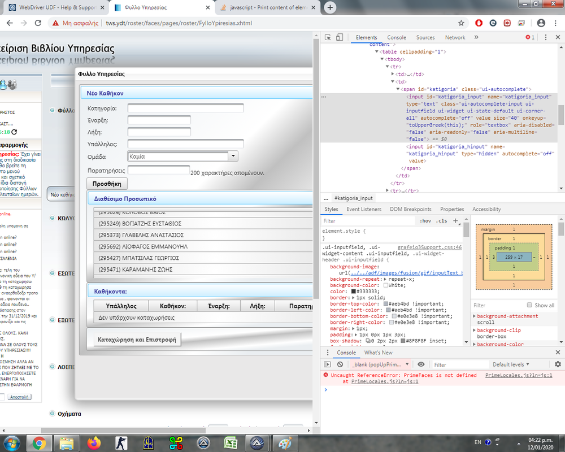Open Chrome three-dot menu
The width and height of the screenshot is (565, 452).
pos(555,23)
